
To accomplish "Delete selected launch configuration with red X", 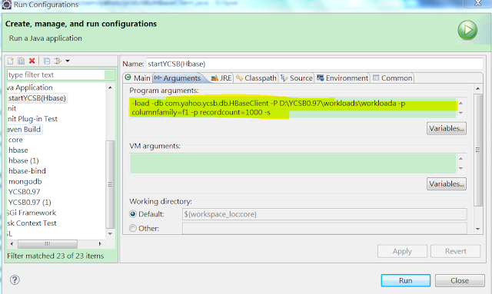I will (x=32, y=61).
